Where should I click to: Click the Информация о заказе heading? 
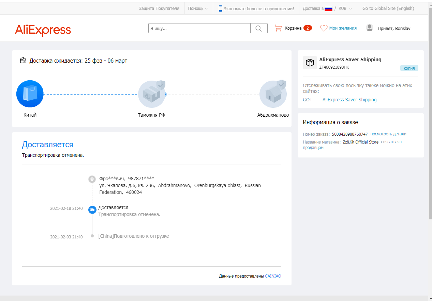coord(330,122)
